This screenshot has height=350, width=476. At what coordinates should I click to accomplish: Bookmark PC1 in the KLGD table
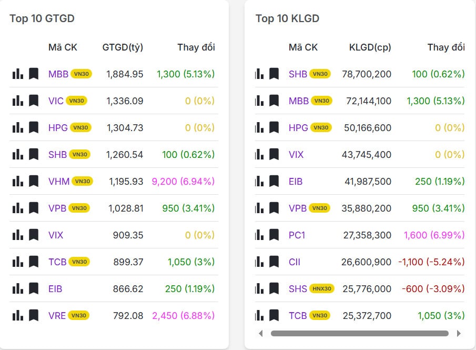[274, 235]
